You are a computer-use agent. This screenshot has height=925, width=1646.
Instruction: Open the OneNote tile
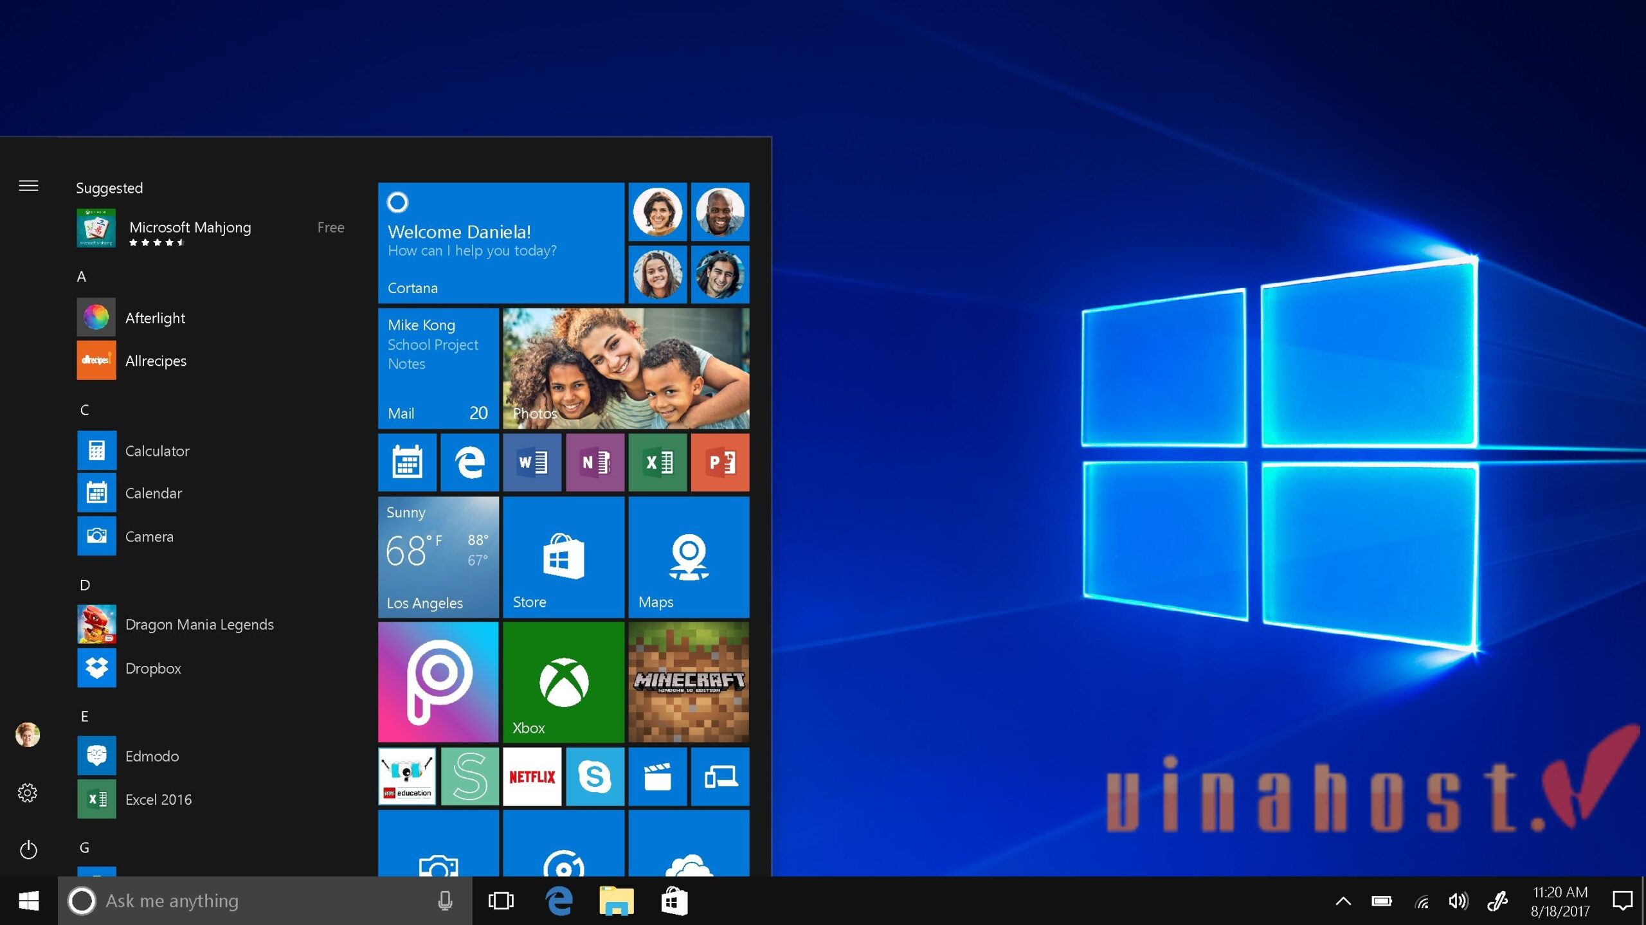595,462
